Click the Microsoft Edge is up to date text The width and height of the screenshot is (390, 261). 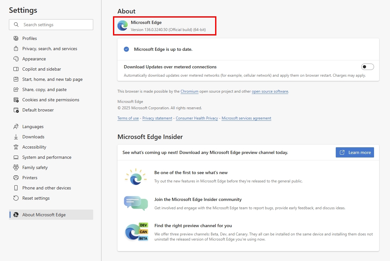tap(163, 49)
